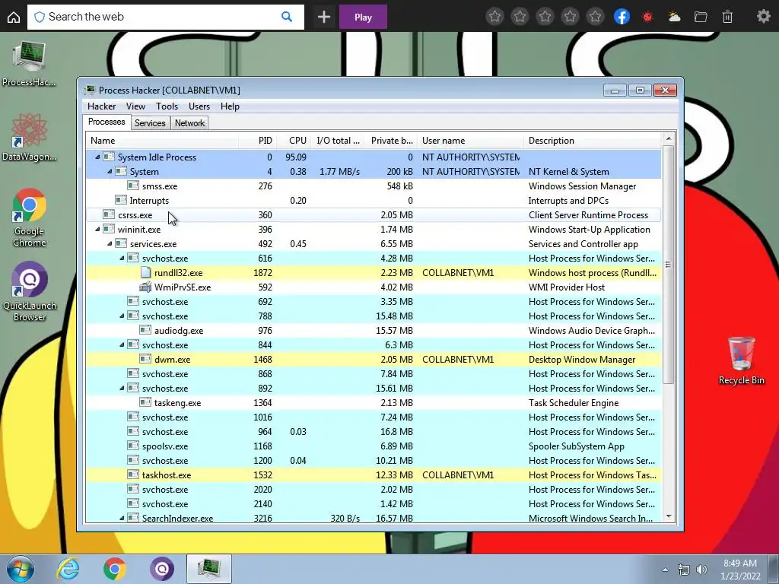The width and height of the screenshot is (779, 584).
Task: Select the taskeng.exe process row
Action: point(374,403)
